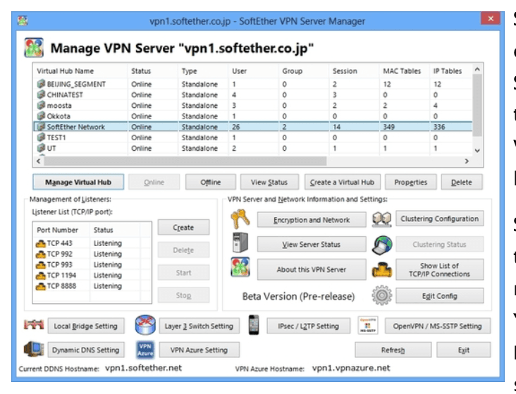This screenshot has width=516, height=394.
Task: Click the icon beside About this VPN Server
Action: [240, 267]
